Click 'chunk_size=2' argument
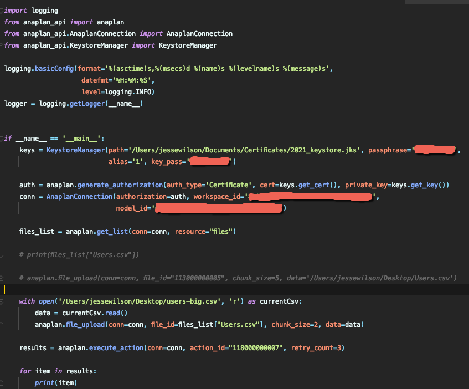Viewport: 469px width, 389px height. 295,325
